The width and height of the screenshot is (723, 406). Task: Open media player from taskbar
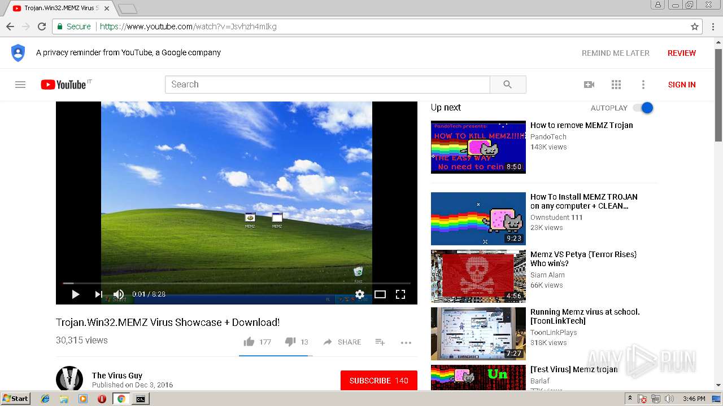pos(83,399)
